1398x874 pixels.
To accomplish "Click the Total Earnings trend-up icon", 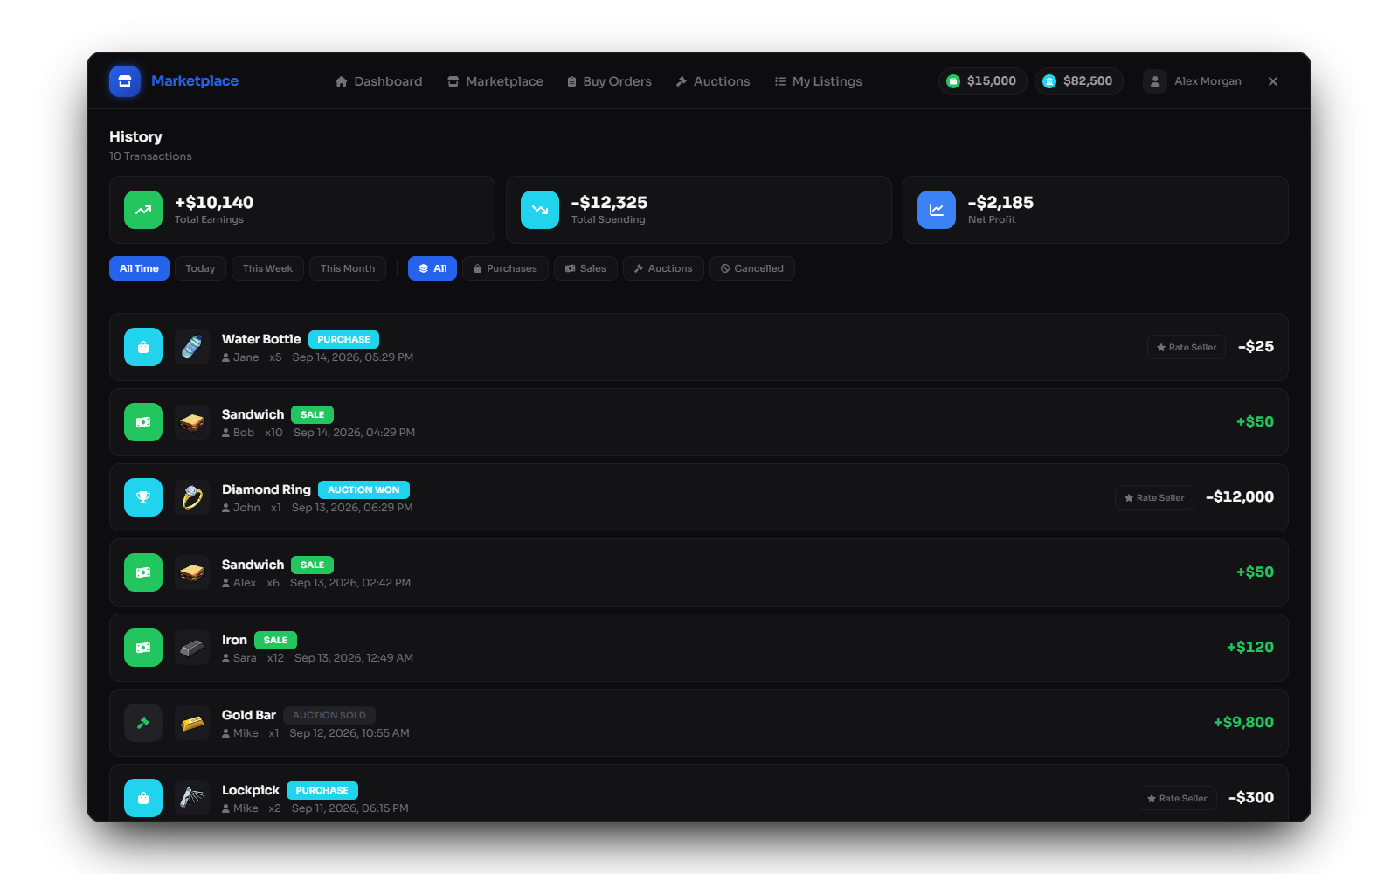I will coord(143,210).
